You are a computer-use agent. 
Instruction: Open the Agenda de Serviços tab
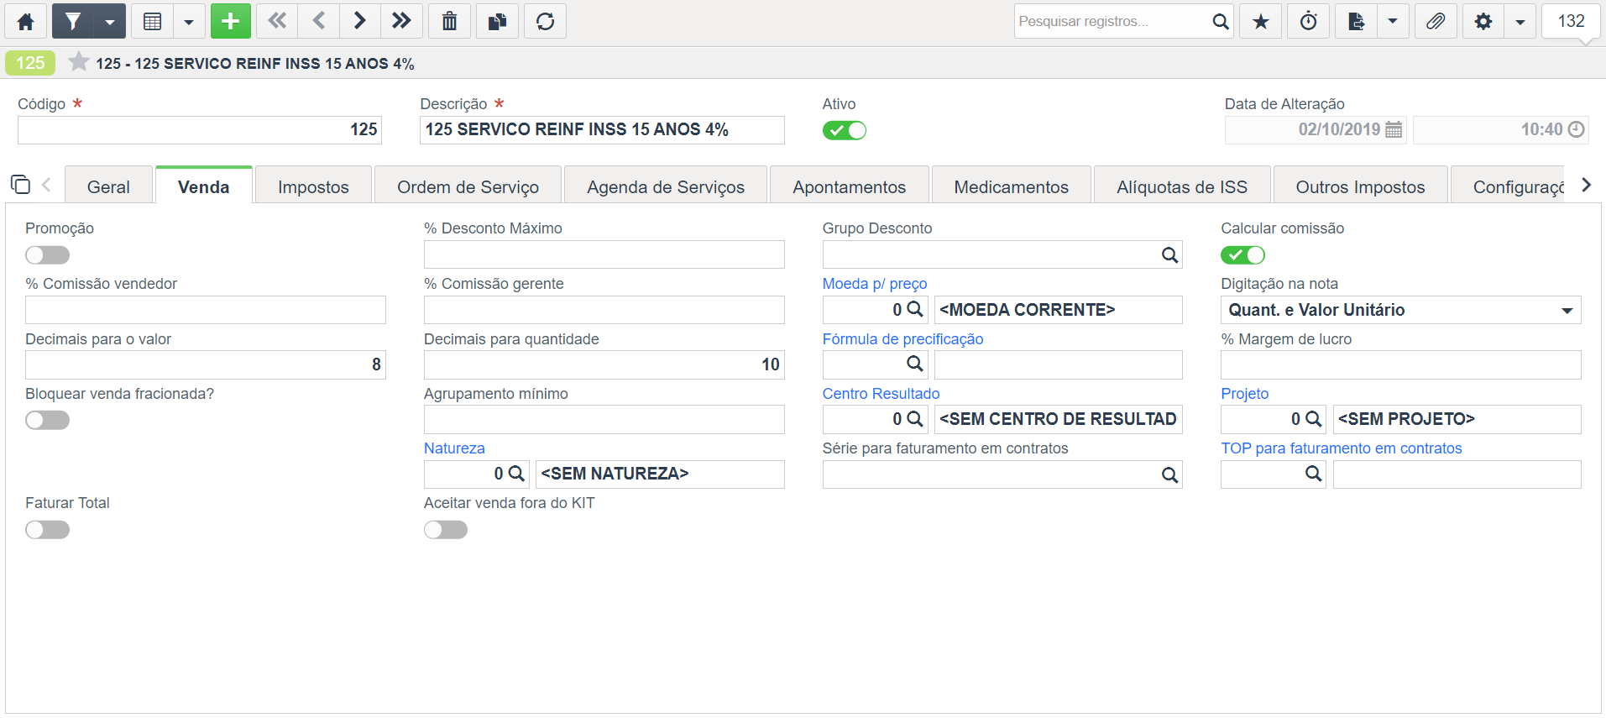(666, 186)
